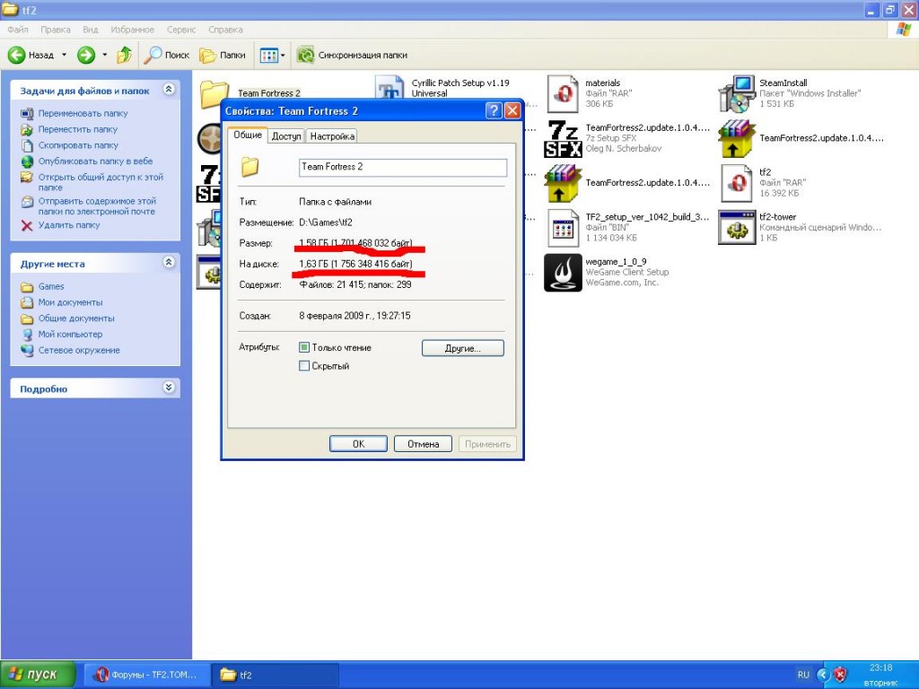Click the tf2 folder taskbar button
The image size is (919, 689).
point(275,675)
